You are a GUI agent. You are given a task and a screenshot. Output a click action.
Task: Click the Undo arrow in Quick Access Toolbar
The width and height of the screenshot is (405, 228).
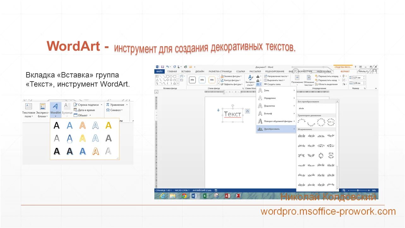click(x=168, y=67)
